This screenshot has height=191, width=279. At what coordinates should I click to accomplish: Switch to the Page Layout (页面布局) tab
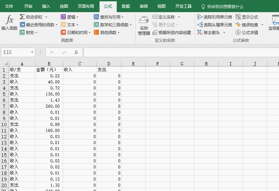point(86,6)
